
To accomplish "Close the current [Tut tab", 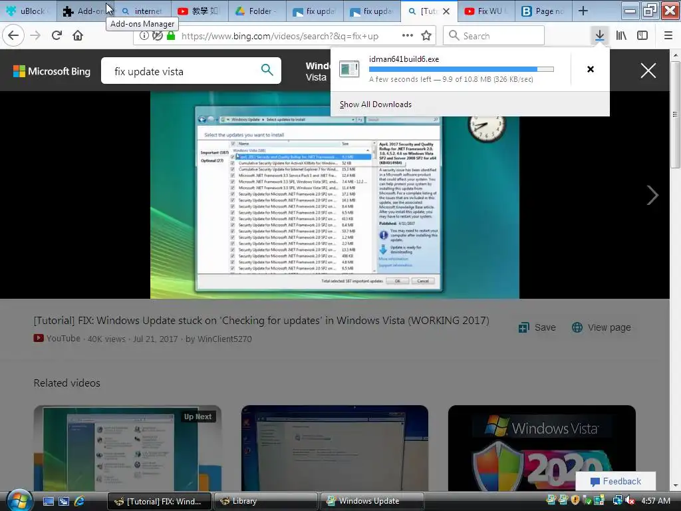I will tap(446, 11).
